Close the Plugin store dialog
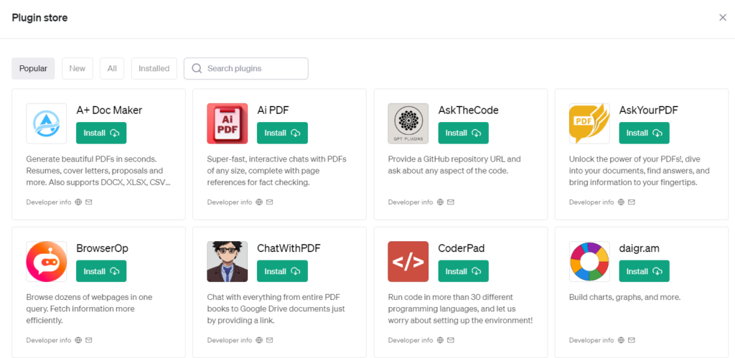The image size is (735, 358). tap(723, 18)
